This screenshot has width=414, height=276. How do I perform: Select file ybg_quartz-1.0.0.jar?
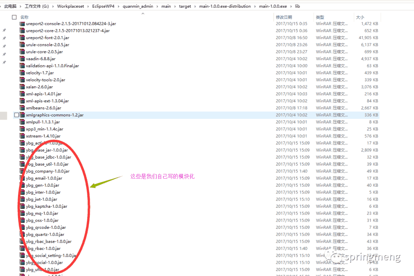coord(45,235)
